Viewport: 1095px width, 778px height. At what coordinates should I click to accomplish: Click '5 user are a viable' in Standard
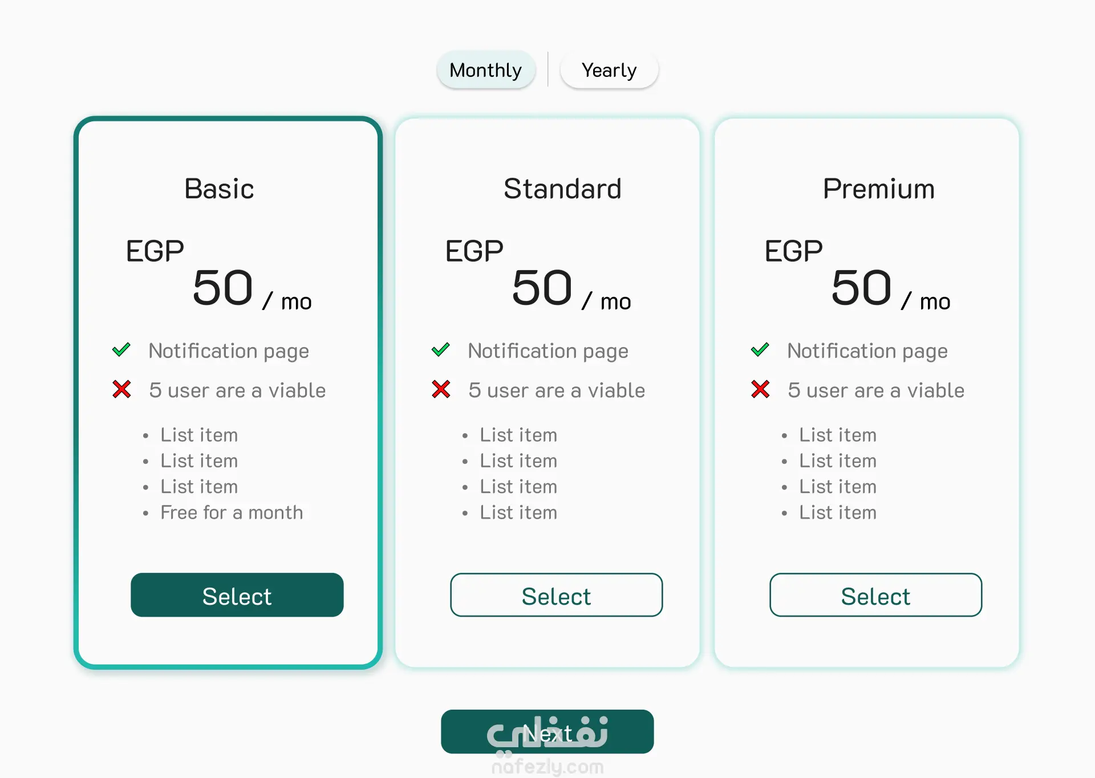pyautogui.click(x=557, y=390)
